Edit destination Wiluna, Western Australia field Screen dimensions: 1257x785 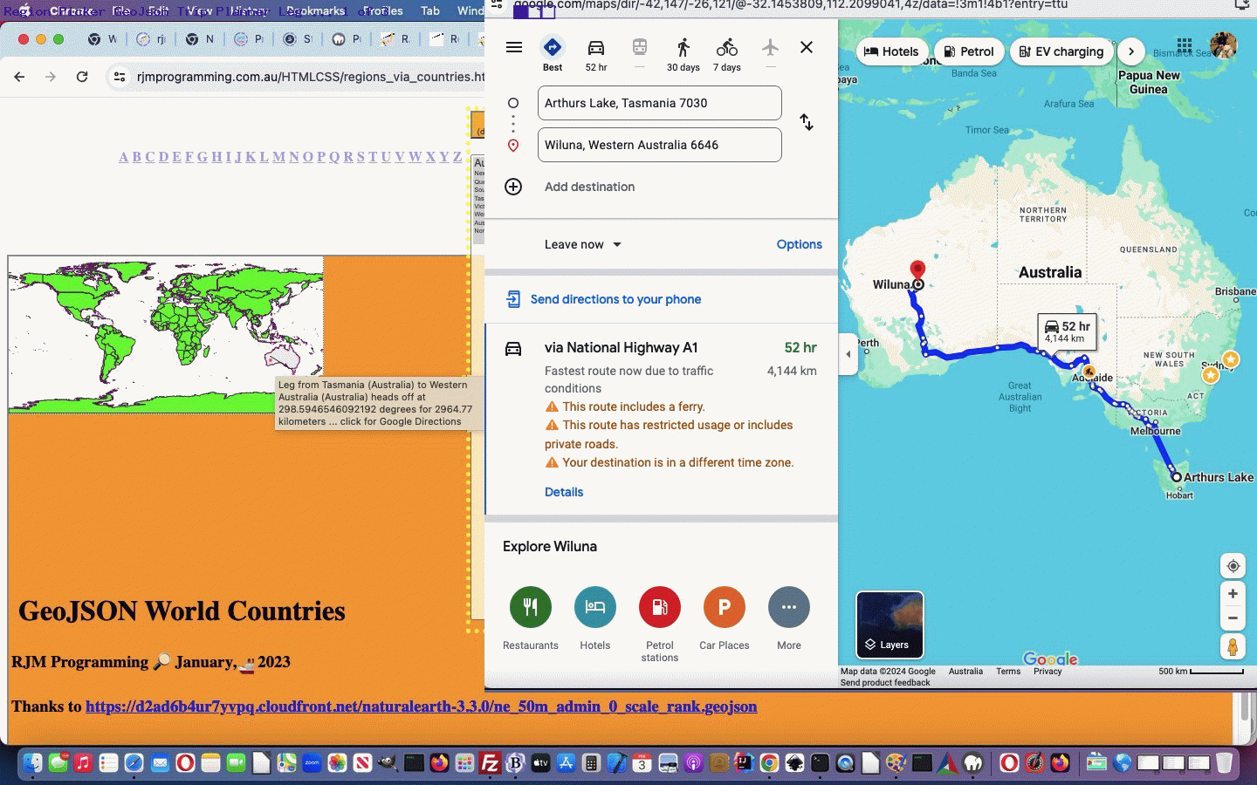click(660, 145)
